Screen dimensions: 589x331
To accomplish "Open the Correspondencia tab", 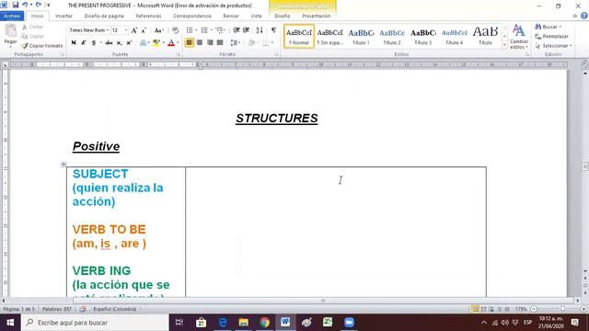I will coord(192,16).
